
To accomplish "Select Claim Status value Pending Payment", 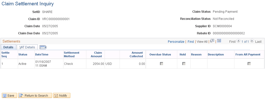I will click(225, 12).
